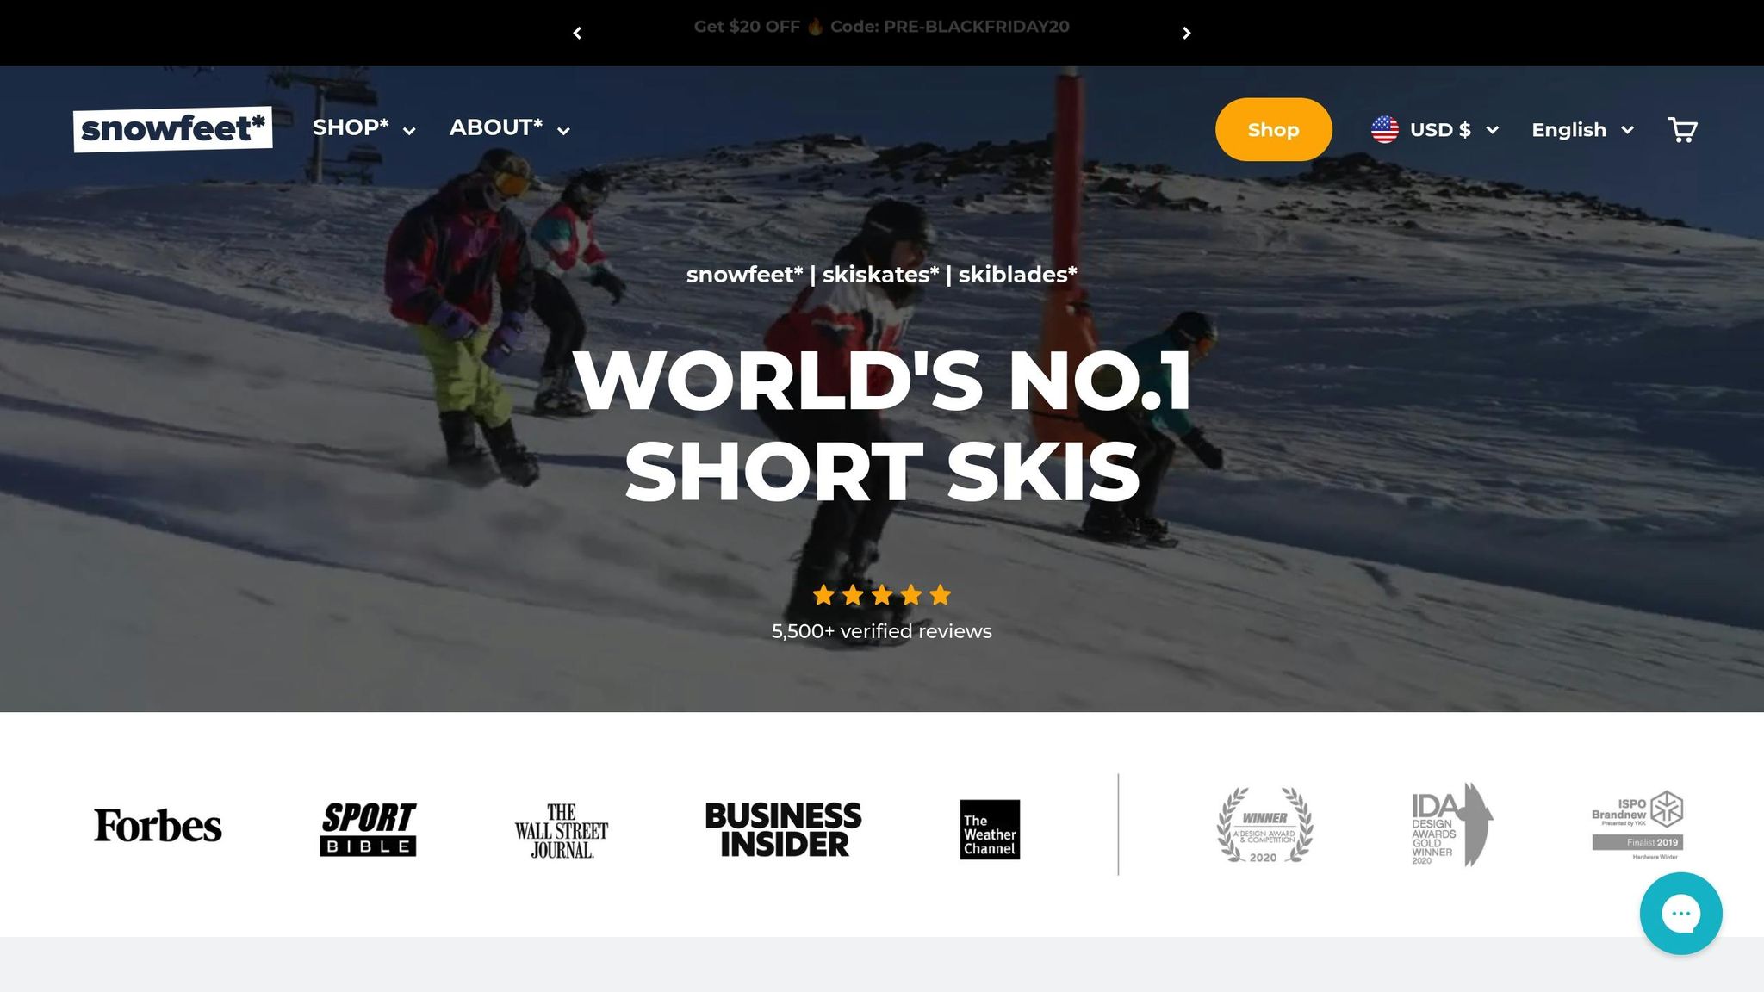Open the shopping cart icon
Image resolution: width=1764 pixels, height=992 pixels.
click(1682, 130)
